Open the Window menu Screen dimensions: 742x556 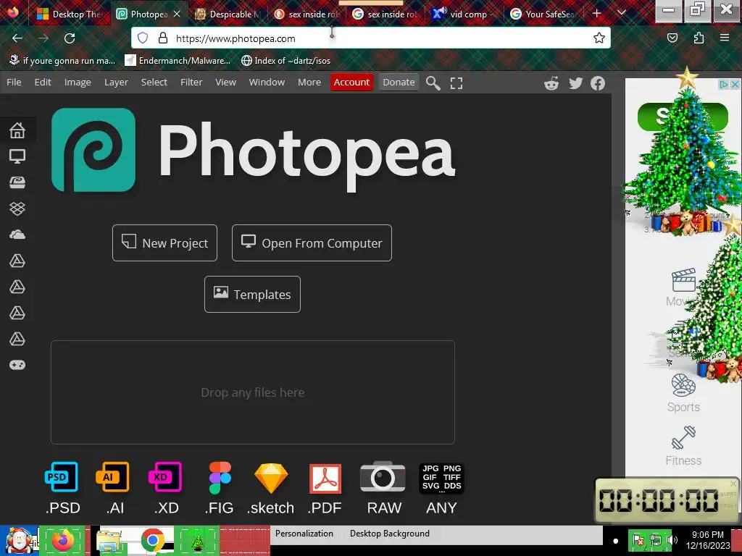click(267, 83)
